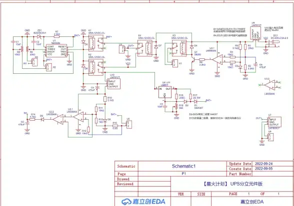
Task: Select resistor R1 symbol
Action: click(x=245, y=47)
